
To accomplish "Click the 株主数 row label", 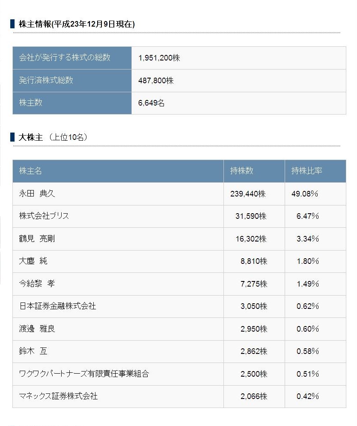I will 31,103.
